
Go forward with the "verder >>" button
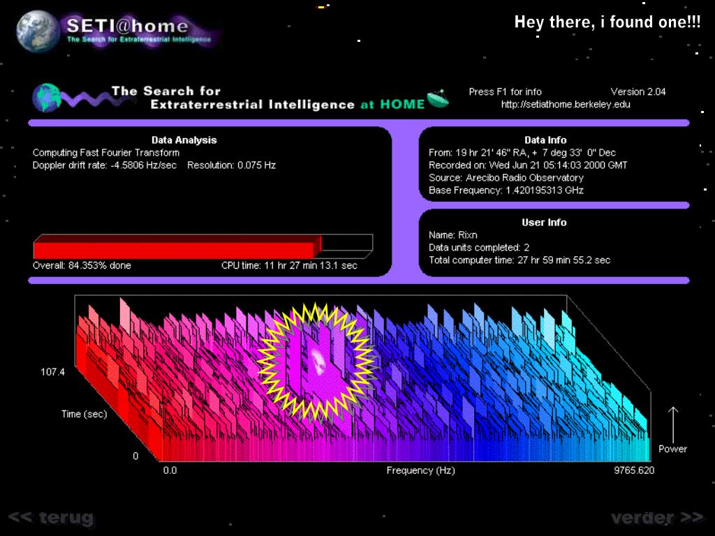[656, 517]
